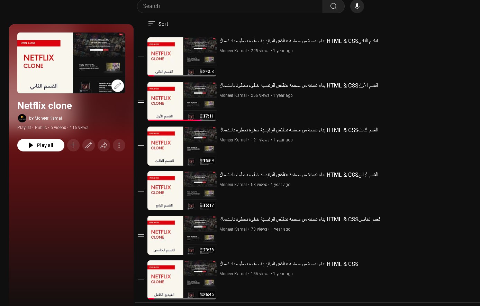The height and width of the screenshot is (306, 480).
Task: Click Moneer Kamal channel on 225 views video
Action: click(233, 51)
